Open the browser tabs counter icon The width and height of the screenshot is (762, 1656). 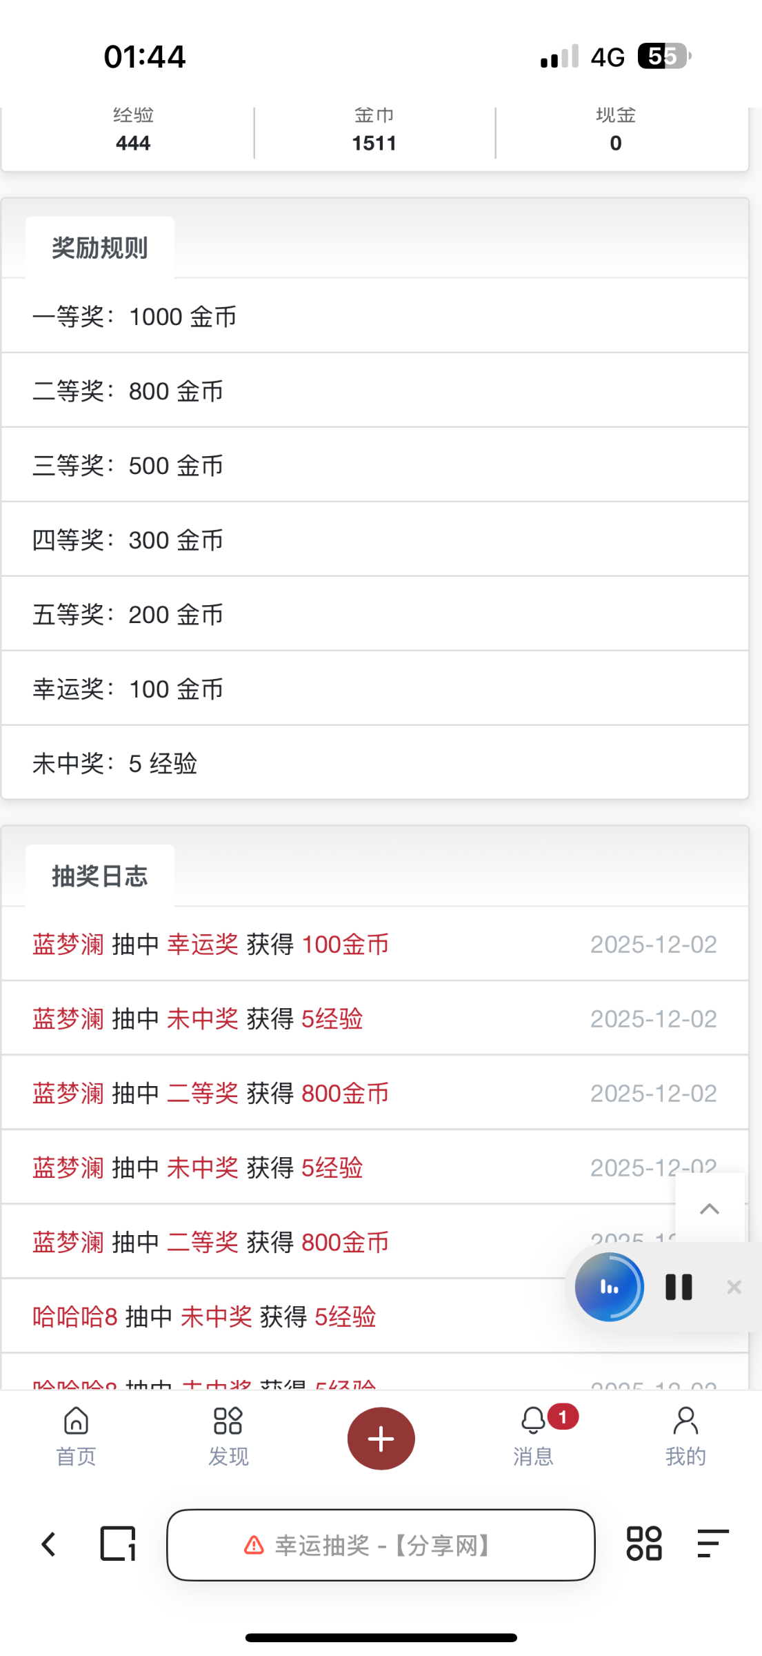118,1544
